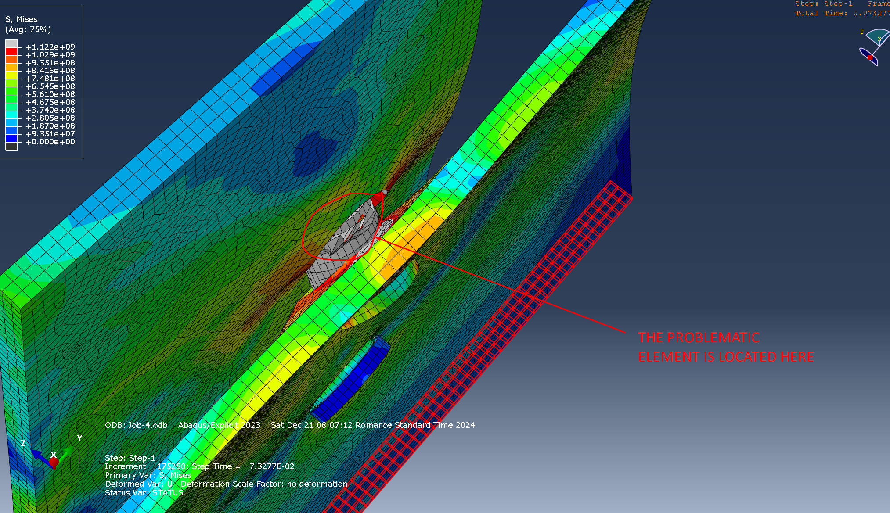Click legend value +8.416e+08
This screenshot has width=890, height=513.
50,71
